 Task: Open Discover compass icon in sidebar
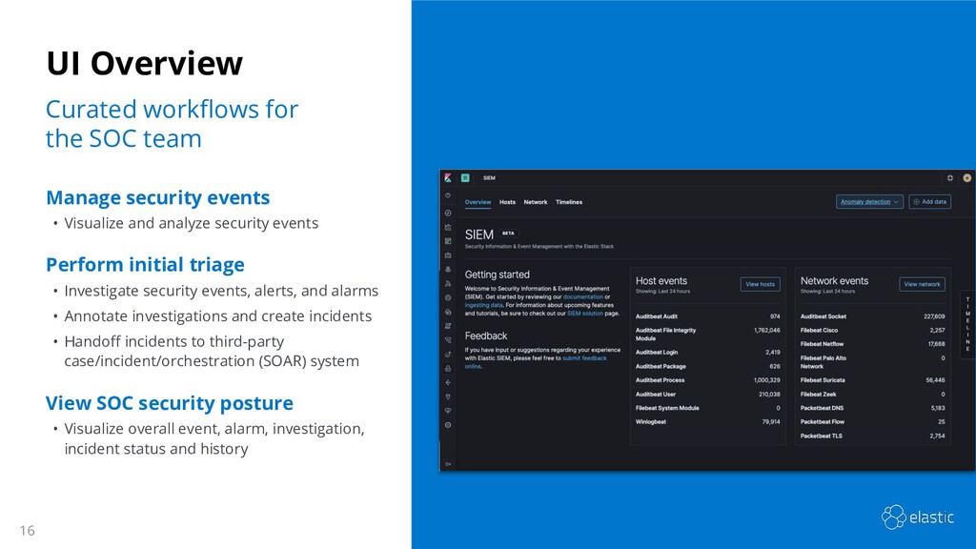tap(448, 213)
